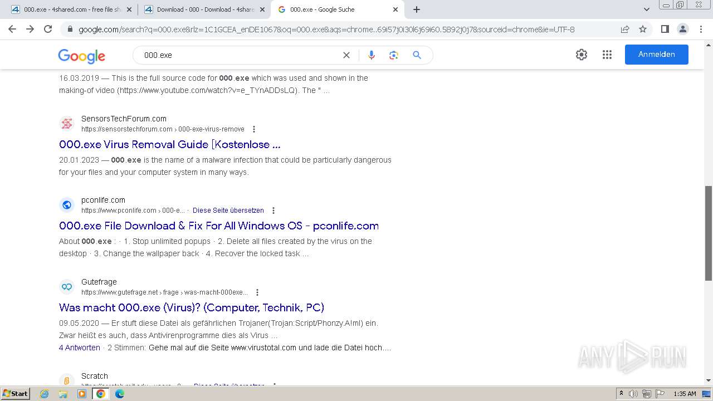Start voice search with microphone

click(x=372, y=55)
